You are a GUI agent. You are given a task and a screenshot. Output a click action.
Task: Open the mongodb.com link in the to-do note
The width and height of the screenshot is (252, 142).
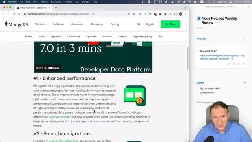pos(222,57)
